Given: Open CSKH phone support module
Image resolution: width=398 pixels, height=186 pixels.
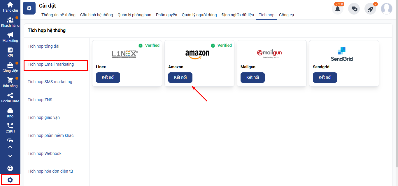Looking at the screenshot, I should [x=10, y=128].
